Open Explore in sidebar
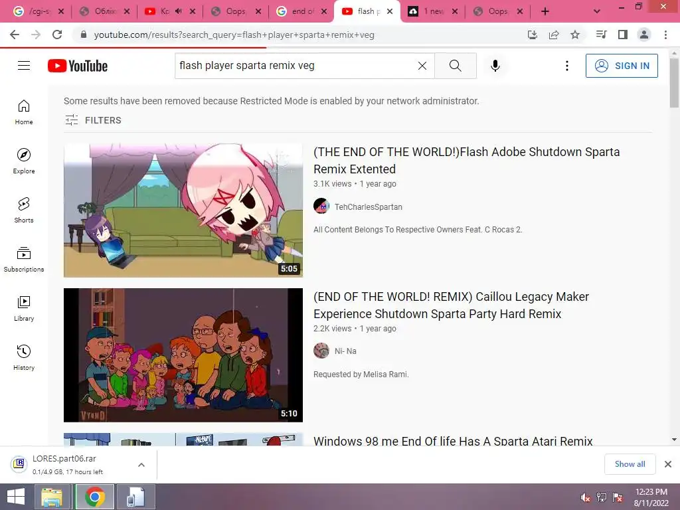 point(24,161)
